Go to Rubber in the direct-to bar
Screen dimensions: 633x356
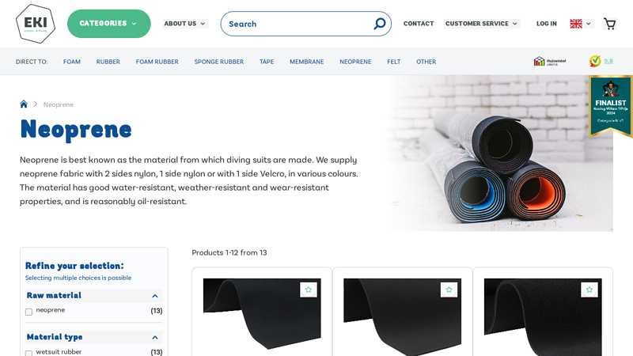pyautogui.click(x=108, y=62)
